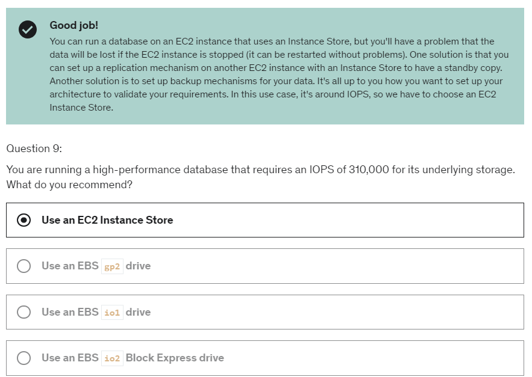Select the io2 Block Express radio button
The height and width of the screenshot is (377, 532).
point(23,358)
